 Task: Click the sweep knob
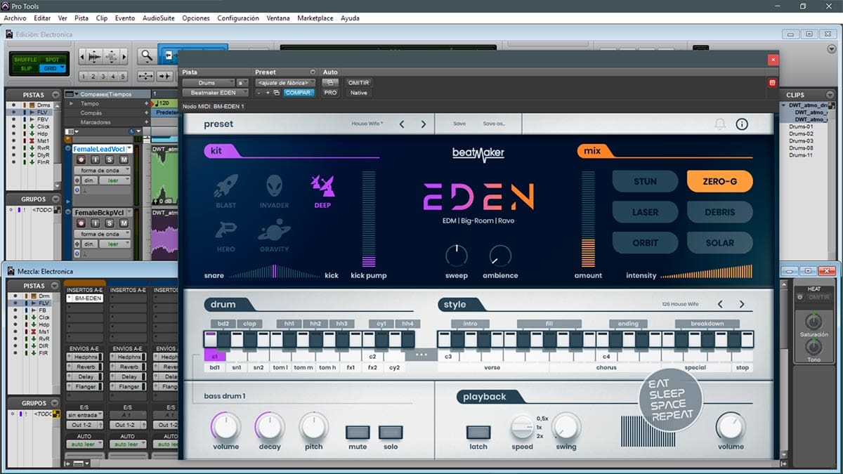(456, 256)
